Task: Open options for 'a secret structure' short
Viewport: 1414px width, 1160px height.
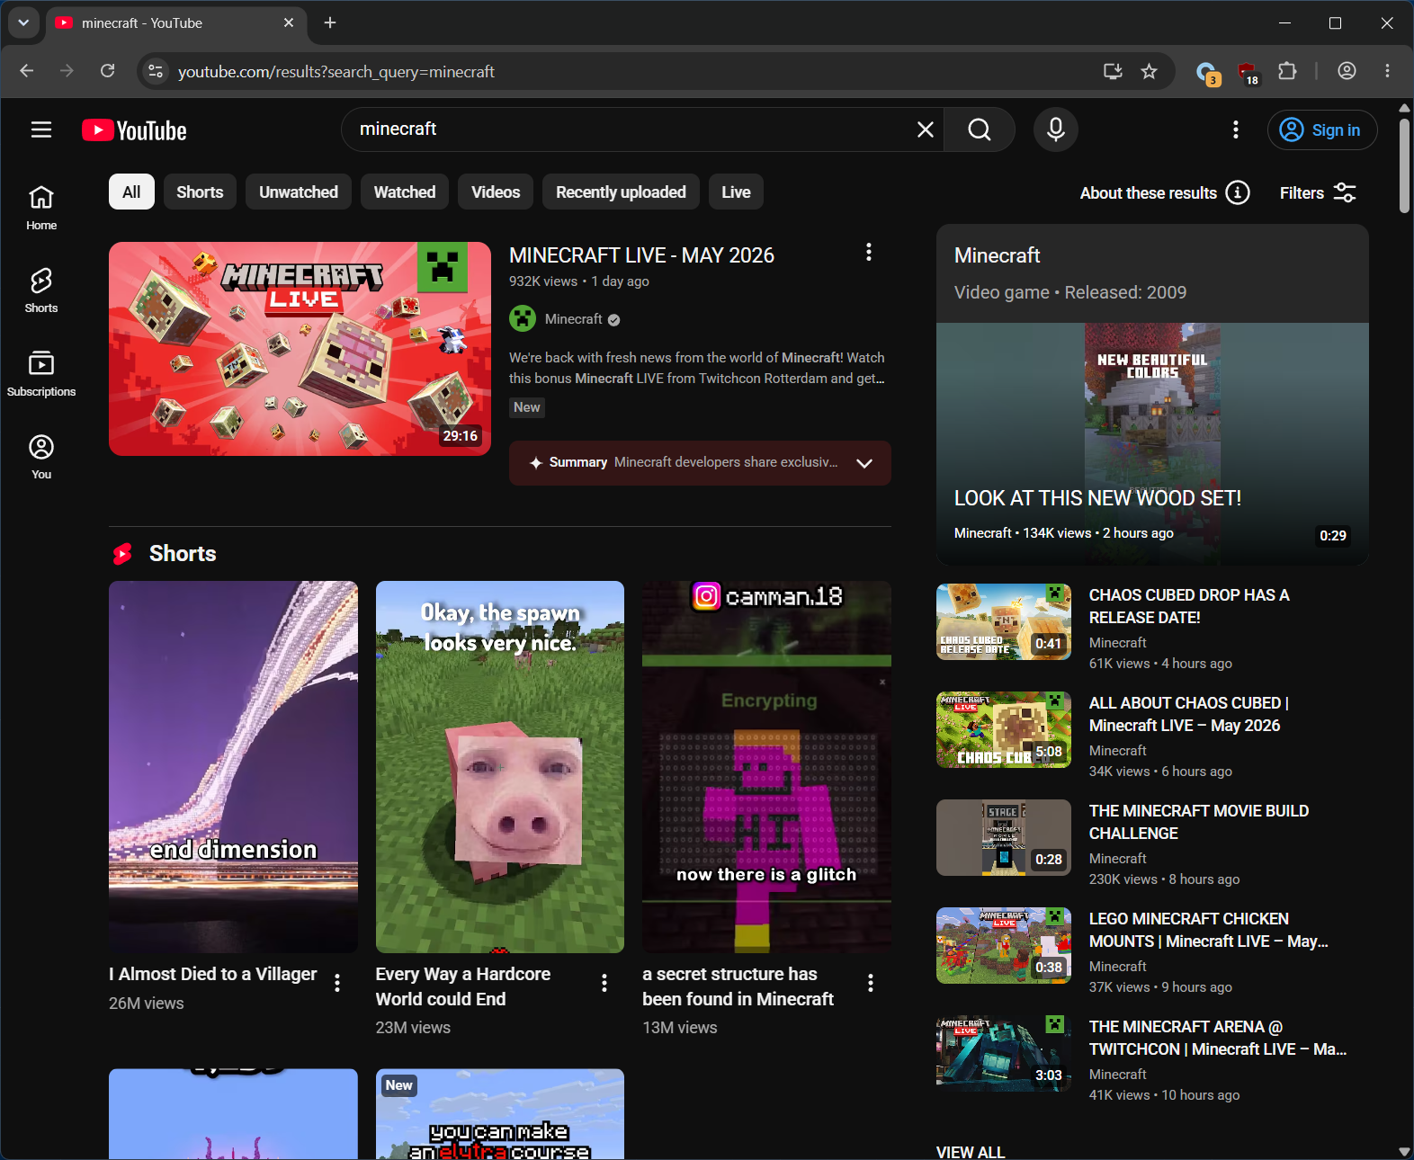Action: [871, 983]
